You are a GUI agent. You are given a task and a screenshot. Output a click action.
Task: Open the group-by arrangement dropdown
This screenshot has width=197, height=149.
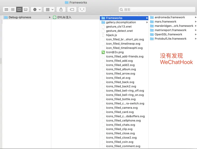[x=49, y=10]
